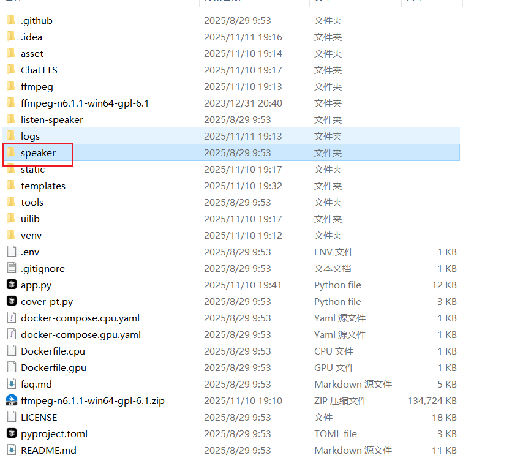
Task: Select the .gitignore file name
Action: (43, 269)
